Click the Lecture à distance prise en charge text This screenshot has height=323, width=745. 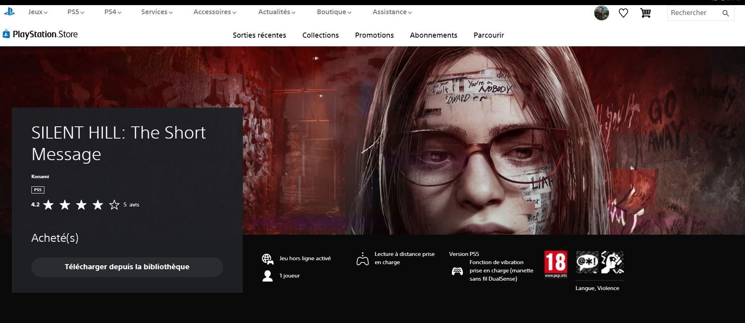404,258
